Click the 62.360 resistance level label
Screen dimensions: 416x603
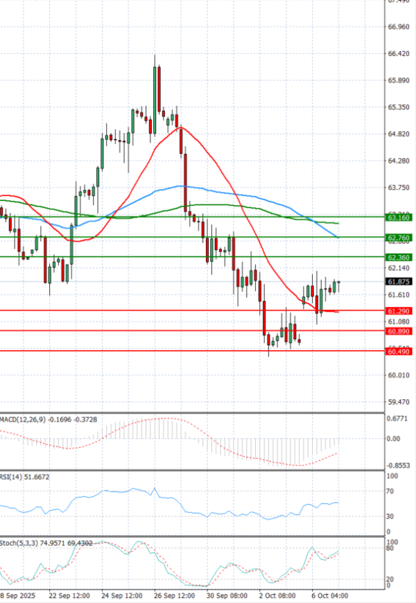(398, 258)
